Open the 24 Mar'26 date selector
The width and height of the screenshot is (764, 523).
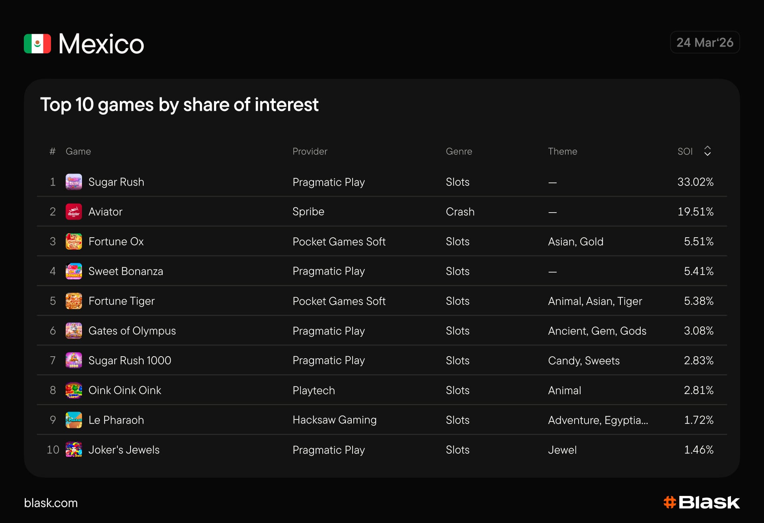click(x=705, y=43)
